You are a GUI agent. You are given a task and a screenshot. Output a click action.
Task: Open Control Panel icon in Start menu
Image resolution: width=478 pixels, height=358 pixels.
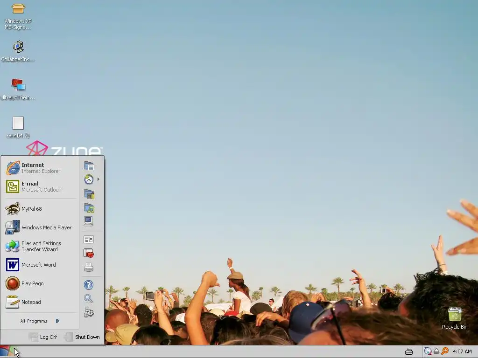(89, 240)
